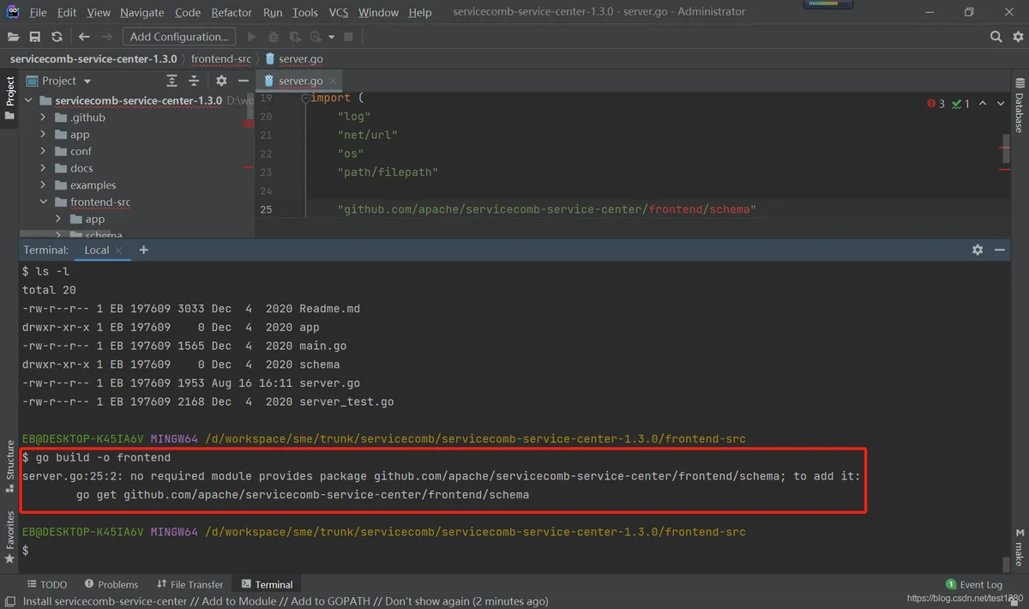The width and height of the screenshot is (1029, 609).
Task: Open the IDE settings gear icon in the toolbar
Action: tap(1017, 37)
